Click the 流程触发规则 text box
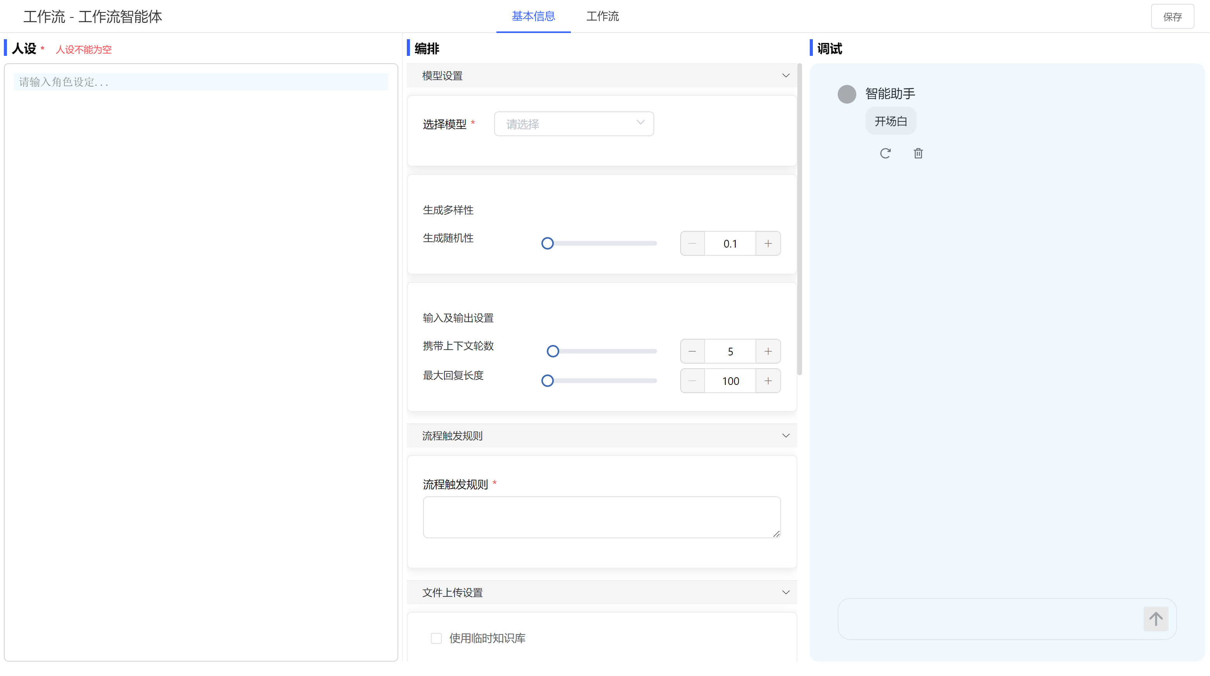The height and width of the screenshot is (676, 1210). tap(601, 517)
